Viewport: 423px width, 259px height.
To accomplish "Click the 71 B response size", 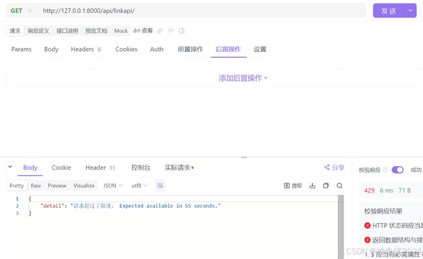I will pyautogui.click(x=405, y=190).
